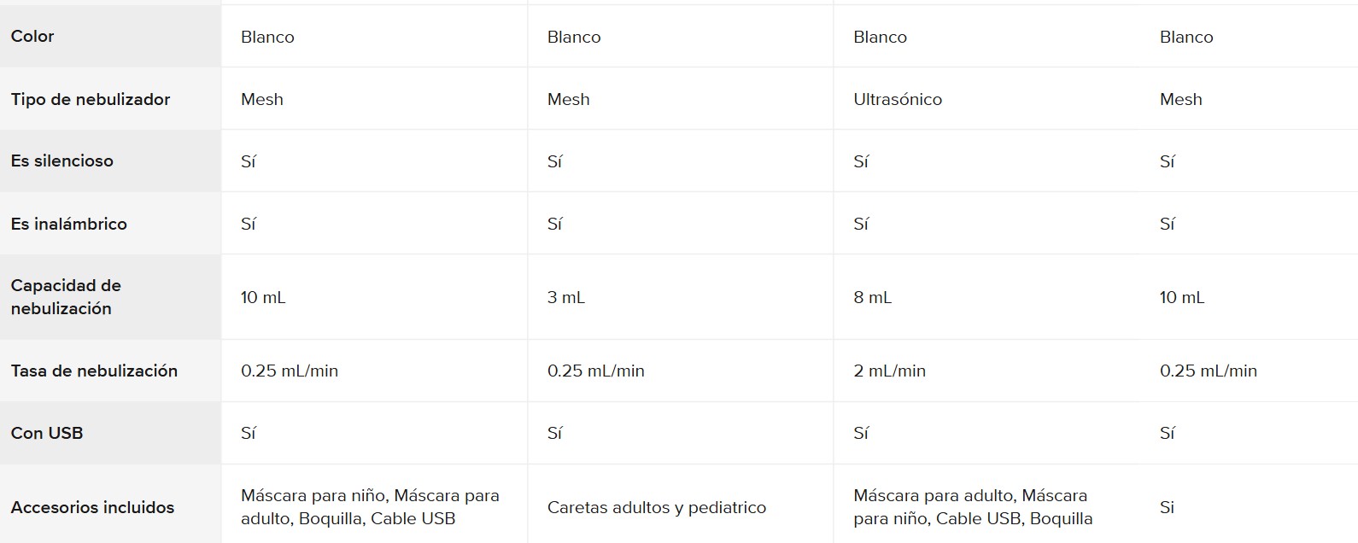Image resolution: width=1358 pixels, height=543 pixels.
Task: Click the Ultrasónico nebulizer type cell
Action: (898, 99)
